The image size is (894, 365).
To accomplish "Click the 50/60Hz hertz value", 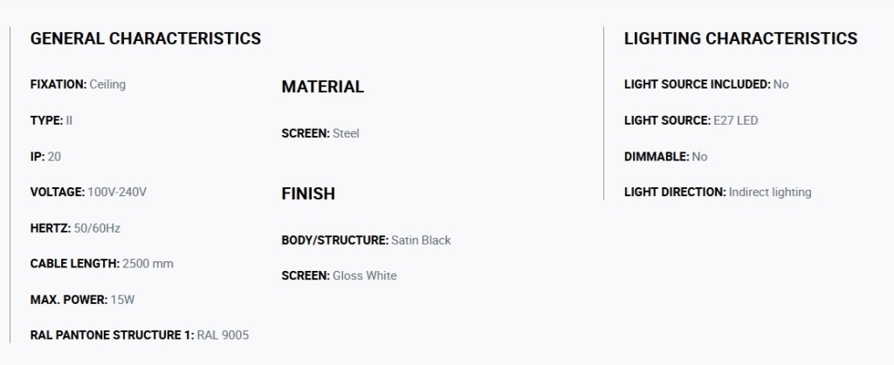I will coord(97,228).
